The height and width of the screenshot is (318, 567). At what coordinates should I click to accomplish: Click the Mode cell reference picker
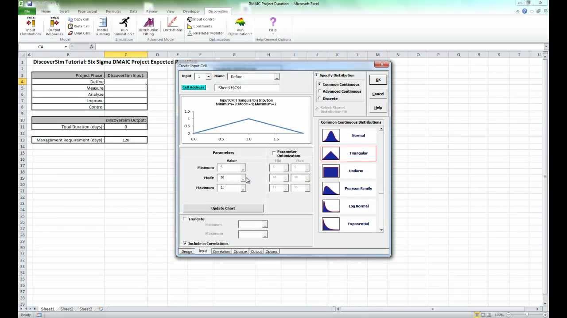(243, 178)
